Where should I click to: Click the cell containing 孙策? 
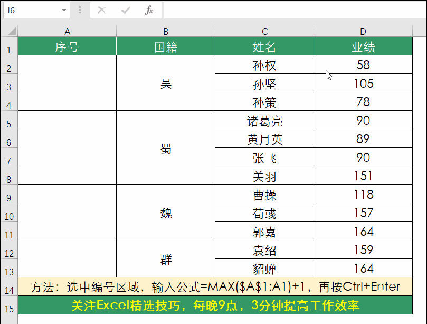tap(264, 101)
